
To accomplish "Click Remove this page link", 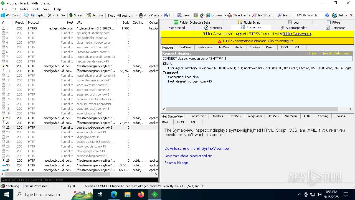I will pyautogui.click(x=176, y=163).
